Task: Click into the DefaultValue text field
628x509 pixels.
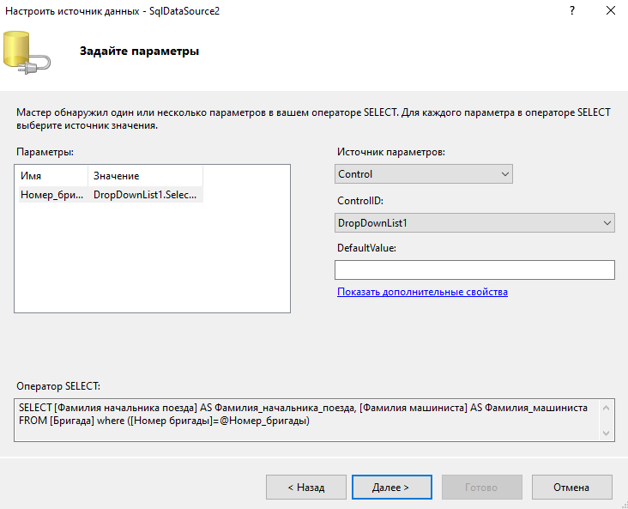Action: [x=474, y=270]
